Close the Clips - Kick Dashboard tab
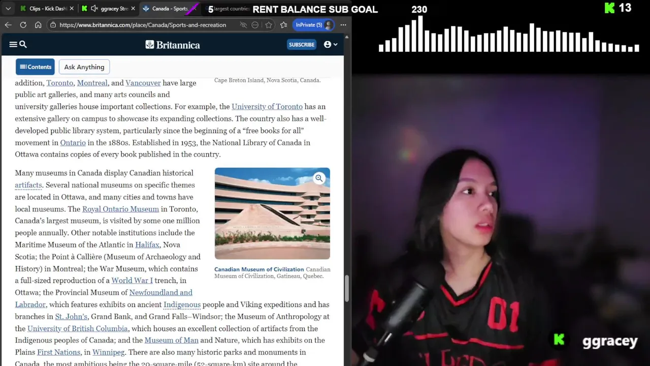The height and width of the screenshot is (366, 650). 72,9
